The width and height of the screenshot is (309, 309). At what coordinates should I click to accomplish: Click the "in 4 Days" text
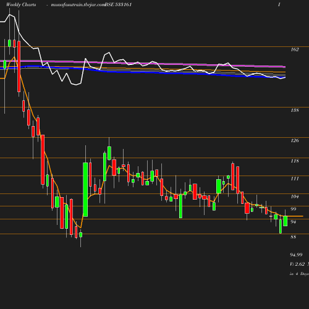pyautogui.click(x=299, y=274)
